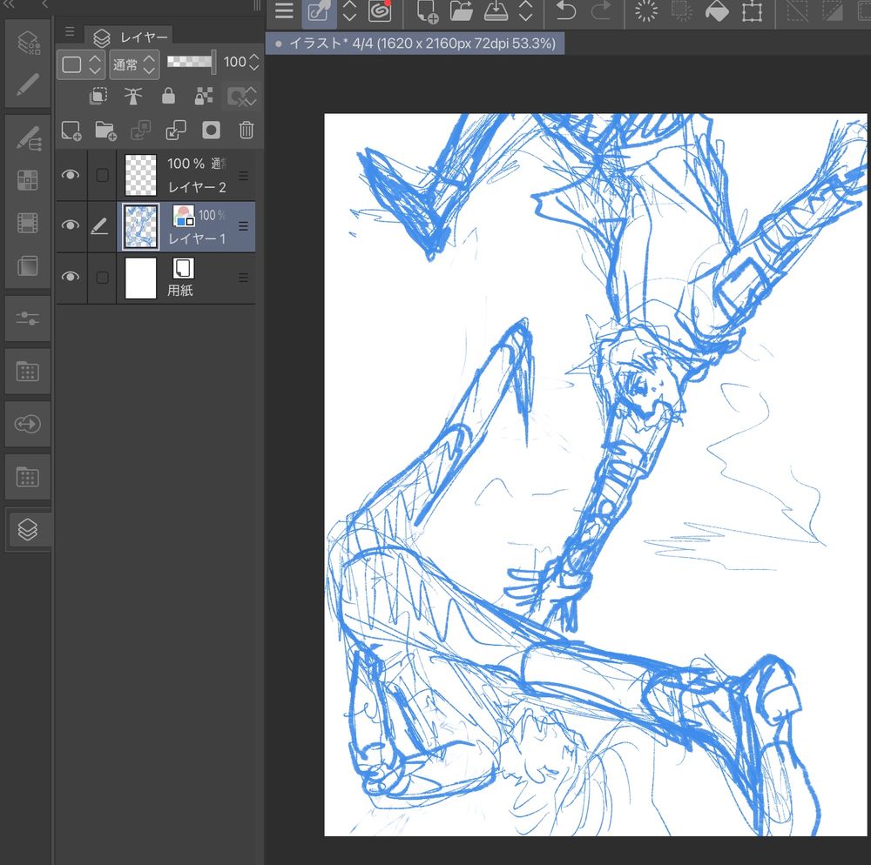This screenshot has width=871, height=865.
Task: Open the 通常 blending mode dropdown
Action: pos(134,64)
